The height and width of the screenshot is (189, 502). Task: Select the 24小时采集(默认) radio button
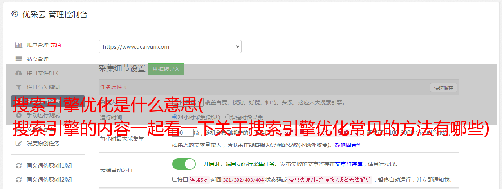pos(175,117)
